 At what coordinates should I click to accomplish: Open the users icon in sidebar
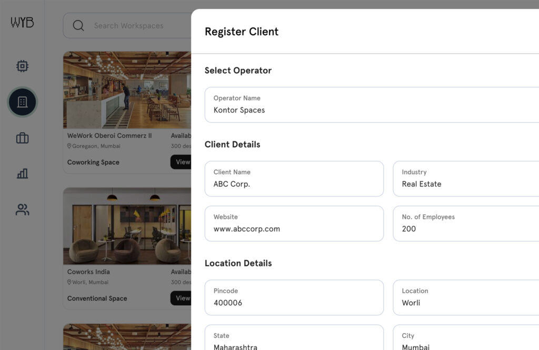coord(22,210)
